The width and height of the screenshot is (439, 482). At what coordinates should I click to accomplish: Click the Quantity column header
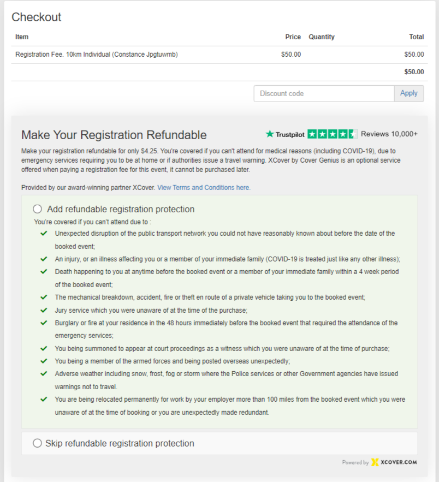pos(322,37)
